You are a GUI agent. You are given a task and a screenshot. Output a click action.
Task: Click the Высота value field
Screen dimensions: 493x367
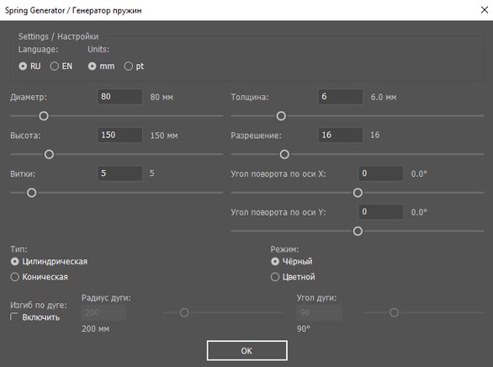119,135
